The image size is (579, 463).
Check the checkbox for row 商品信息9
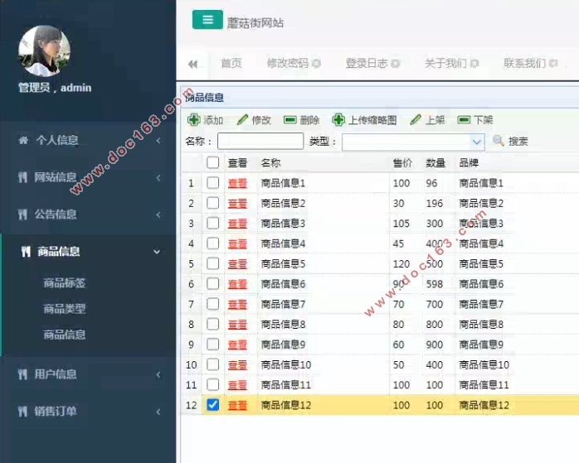212,345
